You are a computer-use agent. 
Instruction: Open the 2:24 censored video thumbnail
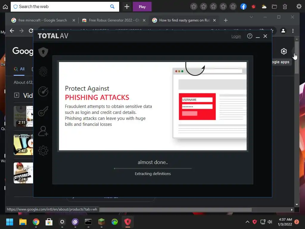coord(23,173)
